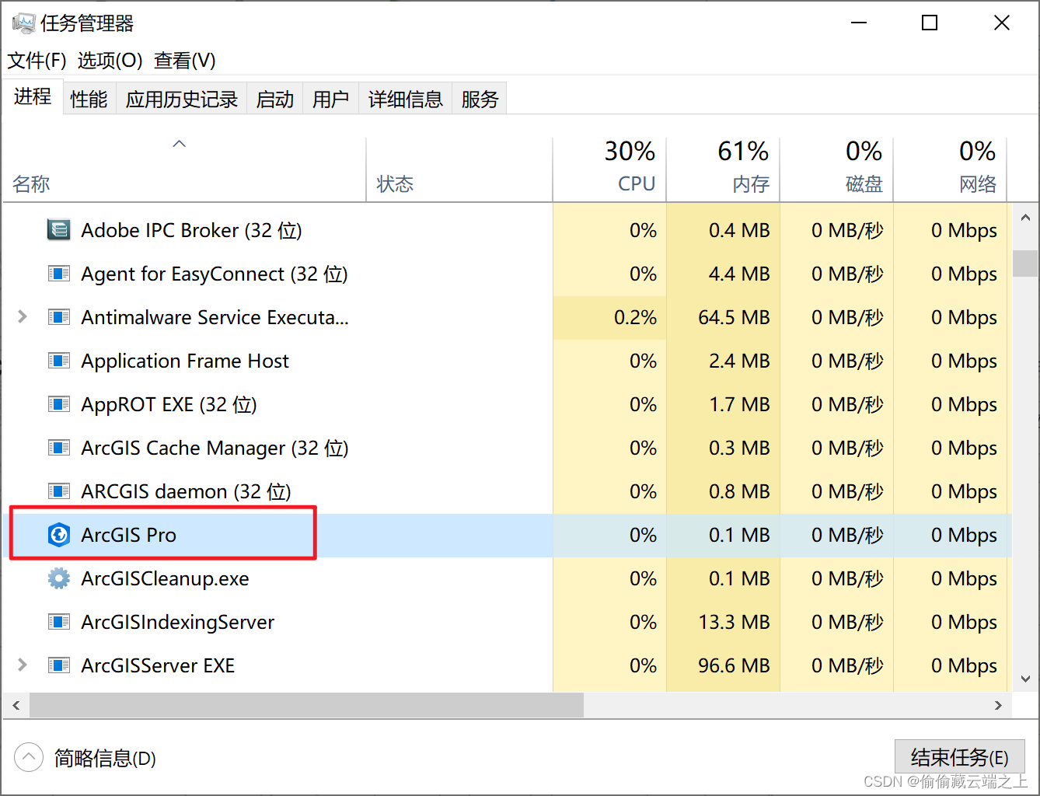1040x796 pixels.
Task: Click the 1.7 MB memory value
Action: (x=739, y=404)
